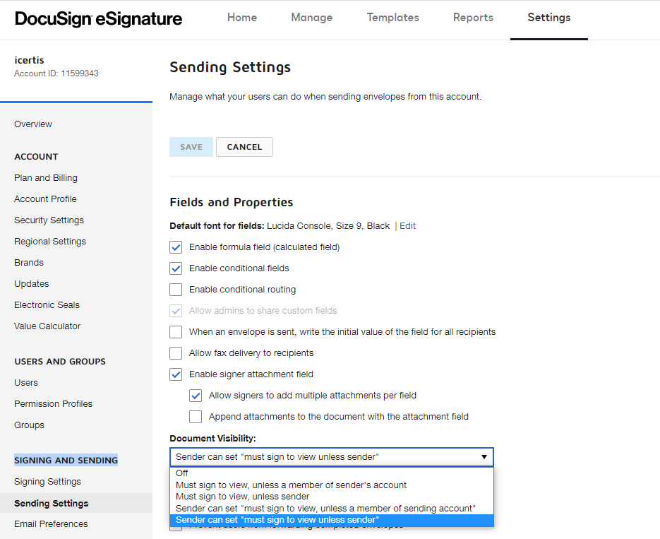Click the Edit default font link

pos(407,226)
